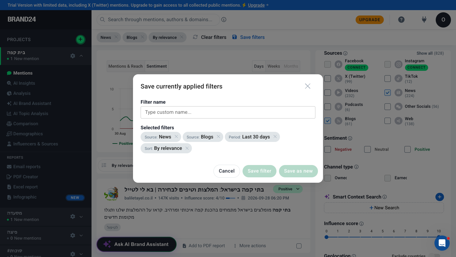
Task: Open the user profile avatar
Action: tap(443, 20)
